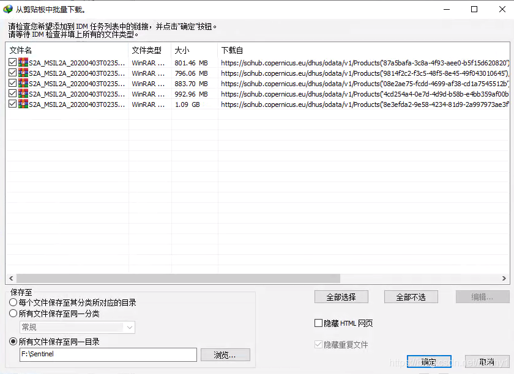Click file name in the 801.46 MB row
514x374 pixels.
coord(76,63)
